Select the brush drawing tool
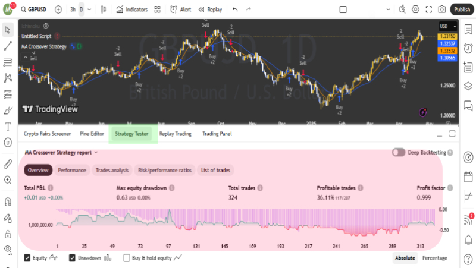The image size is (476, 268). [x=8, y=111]
